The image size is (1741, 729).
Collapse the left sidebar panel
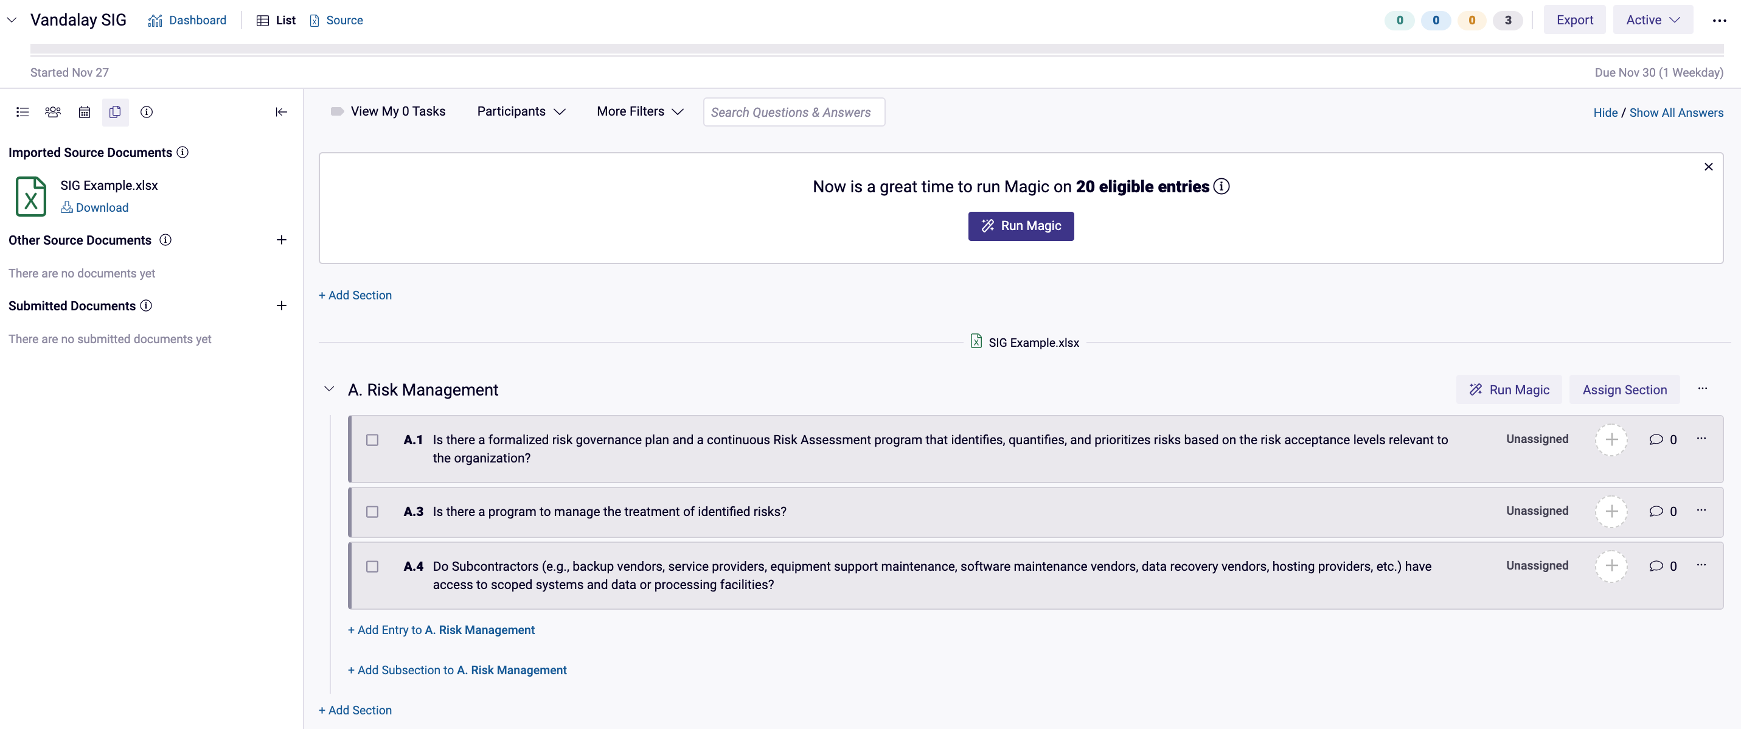pyautogui.click(x=281, y=112)
